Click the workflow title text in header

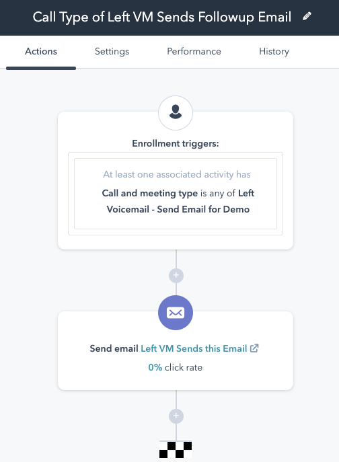(x=162, y=17)
